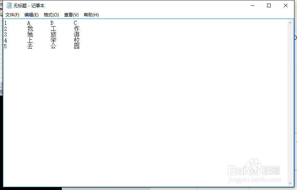The image size is (297, 190).
Task: Close the Notepad window
Action: click(286, 5)
